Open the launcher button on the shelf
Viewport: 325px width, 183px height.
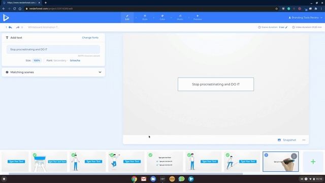click(4, 179)
